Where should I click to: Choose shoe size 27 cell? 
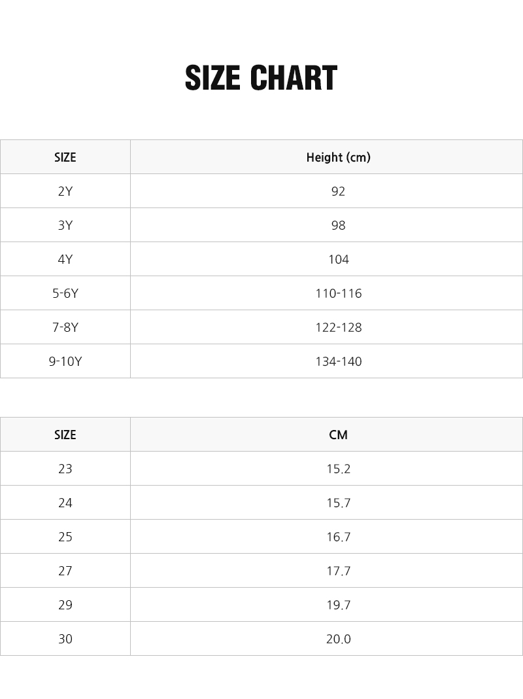[65, 571]
